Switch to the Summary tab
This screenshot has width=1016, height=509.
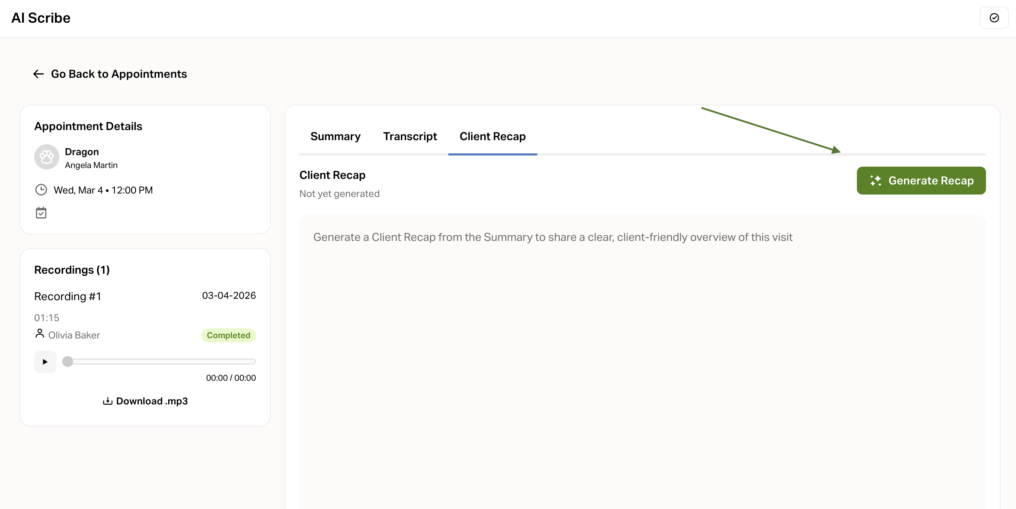coord(335,136)
